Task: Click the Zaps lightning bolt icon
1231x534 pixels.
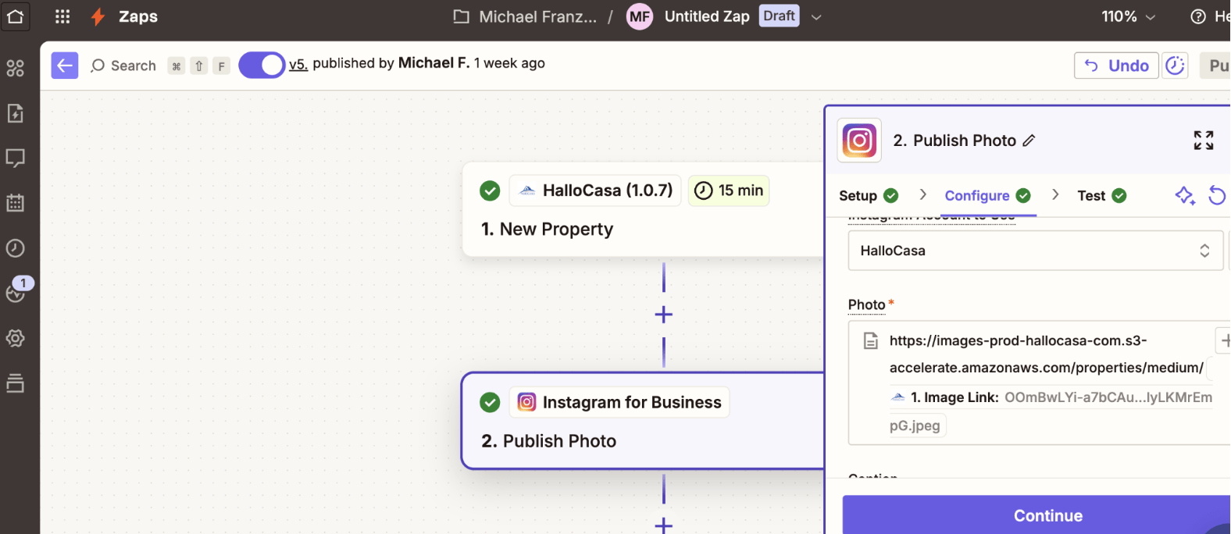Action: pos(98,16)
